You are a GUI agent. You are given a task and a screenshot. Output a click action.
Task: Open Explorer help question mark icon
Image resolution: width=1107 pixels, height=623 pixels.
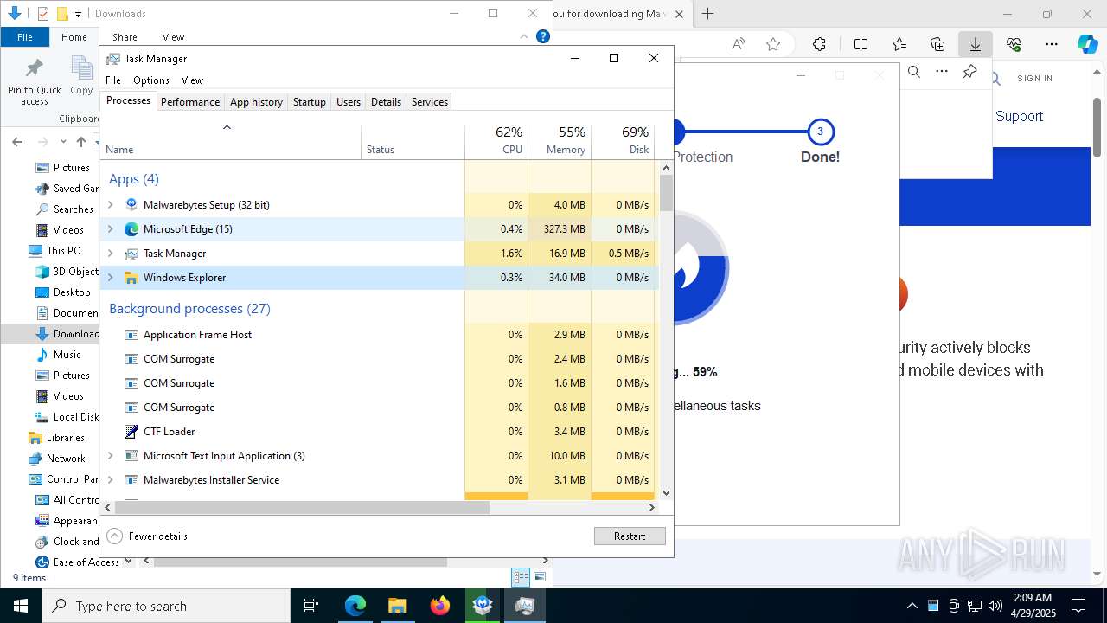coord(543,36)
